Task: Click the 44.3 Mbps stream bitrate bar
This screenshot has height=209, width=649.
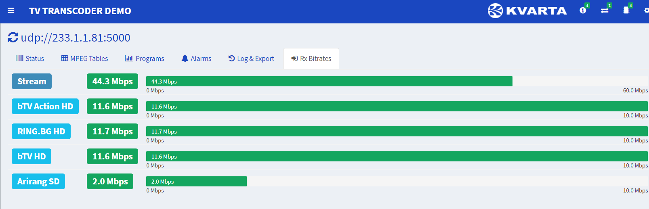Action: (x=329, y=82)
